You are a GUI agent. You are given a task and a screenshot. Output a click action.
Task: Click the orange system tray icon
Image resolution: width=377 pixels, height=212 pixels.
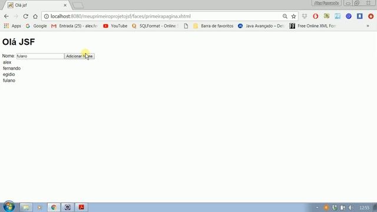pos(326,207)
